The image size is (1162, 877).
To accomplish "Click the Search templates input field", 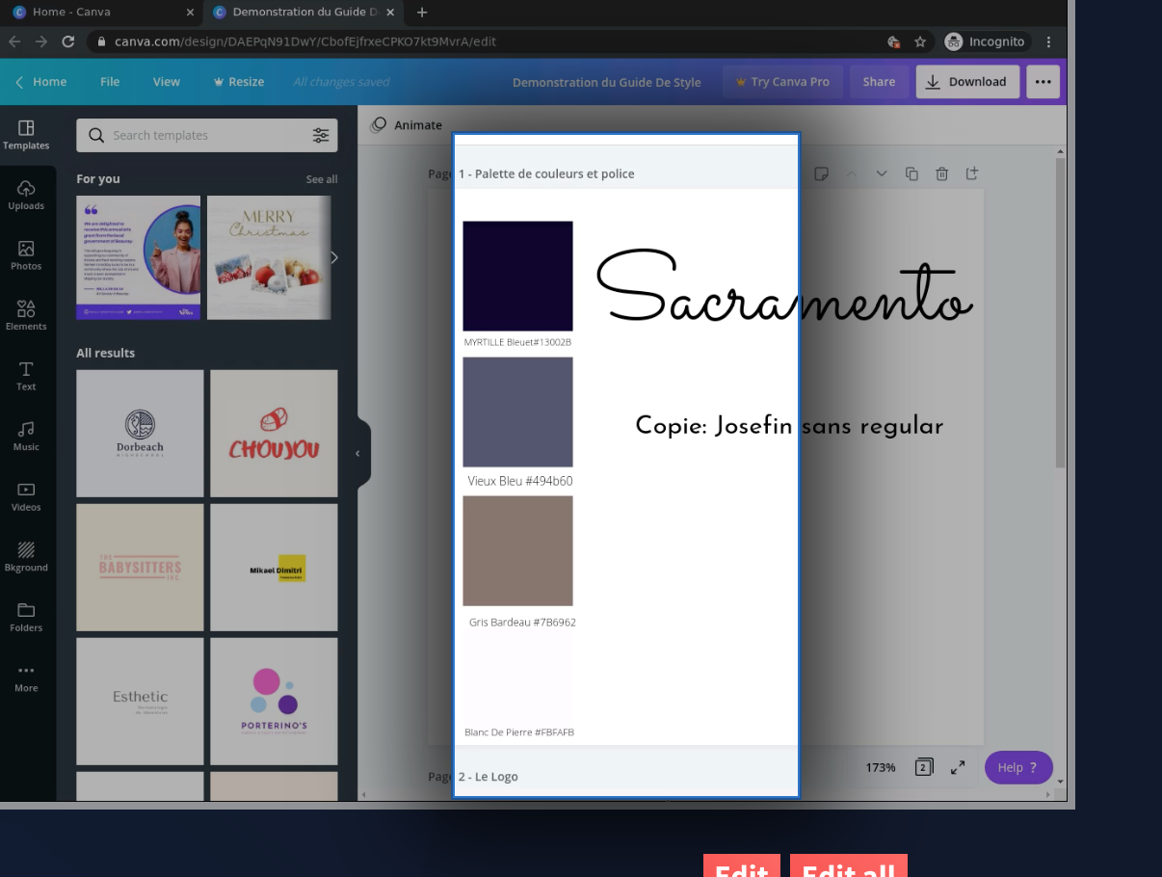I will 207,136.
